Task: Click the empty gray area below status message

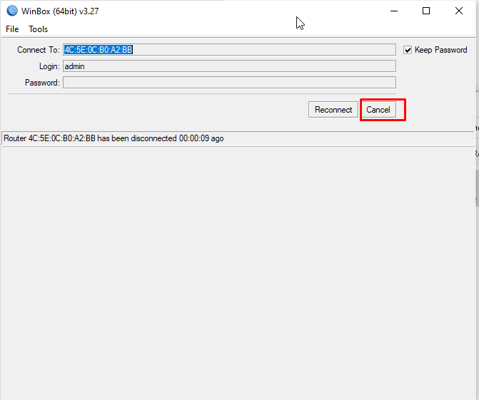Action: [236, 271]
